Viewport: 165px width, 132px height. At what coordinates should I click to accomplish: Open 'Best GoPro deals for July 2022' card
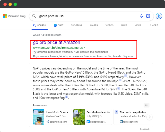tap(93, 117)
